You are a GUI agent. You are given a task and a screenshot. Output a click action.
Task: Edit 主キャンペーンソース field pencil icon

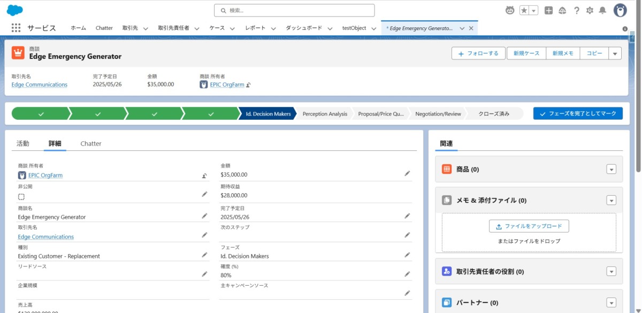click(x=407, y=293)
